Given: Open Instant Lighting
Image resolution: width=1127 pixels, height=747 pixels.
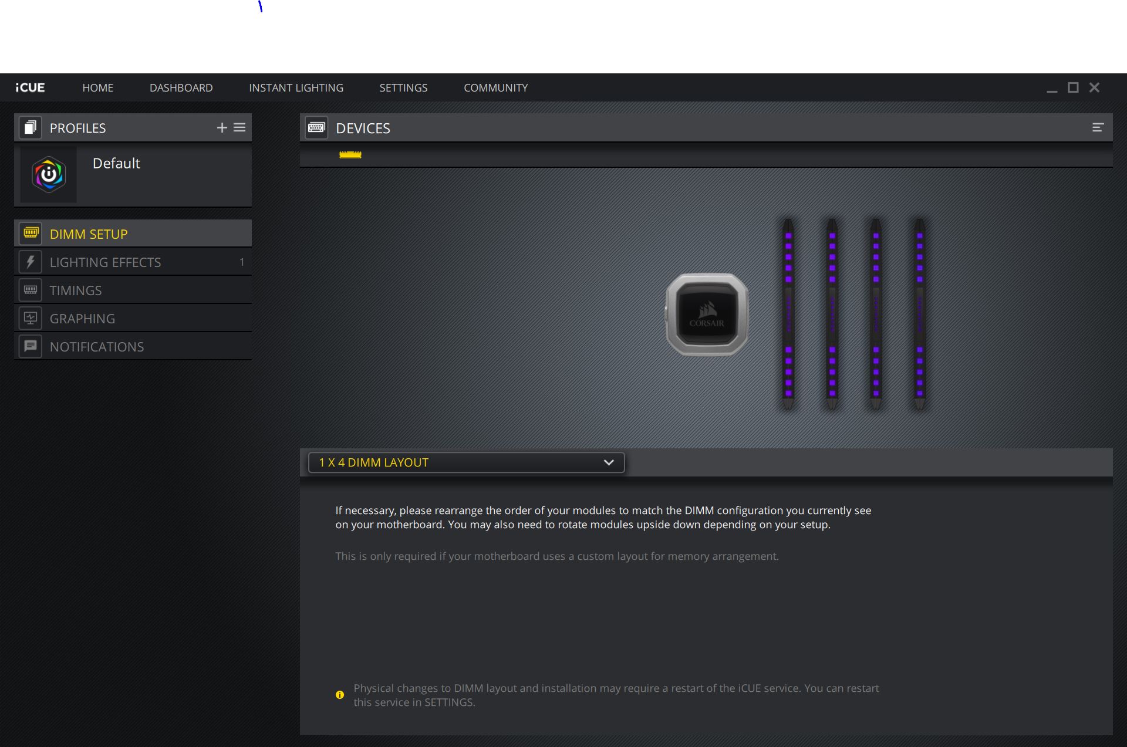Looking at the screenshot, I should pos(296,87).
